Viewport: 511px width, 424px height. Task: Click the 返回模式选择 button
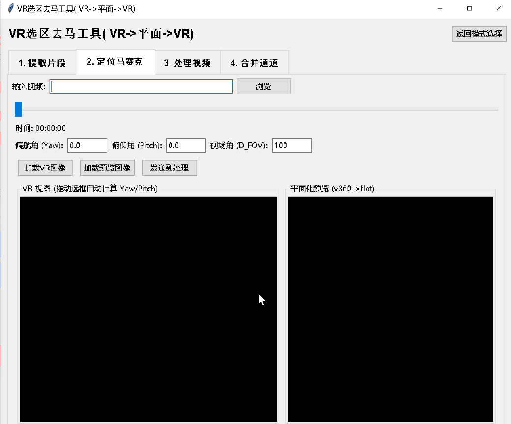coord(479,34)
